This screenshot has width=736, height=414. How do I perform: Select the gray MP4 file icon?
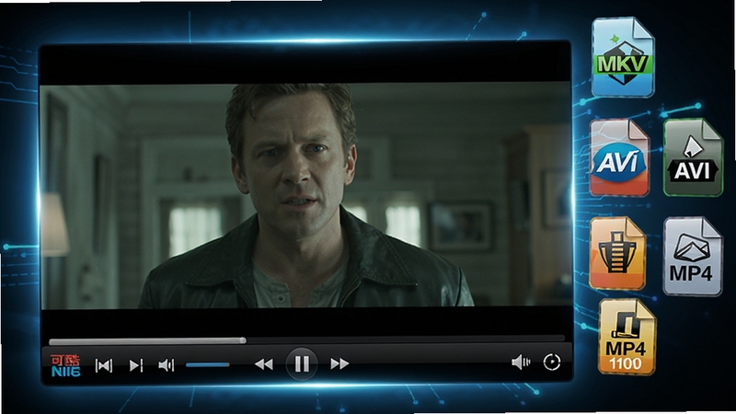point(693,257)
